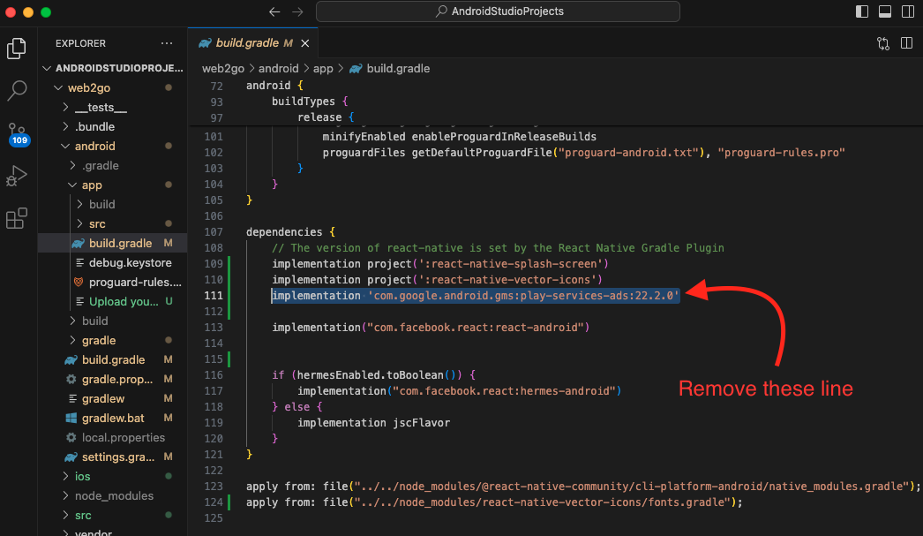Screen dimensions: 923x536
Task: Open Explorer more actions ellipsis menu
Action: point(167,43)
